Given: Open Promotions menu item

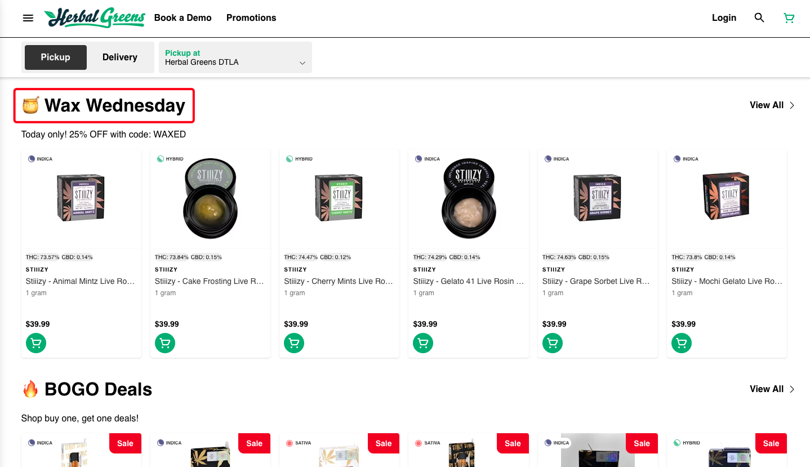Looking at the screenshot, I should [251, 18].
